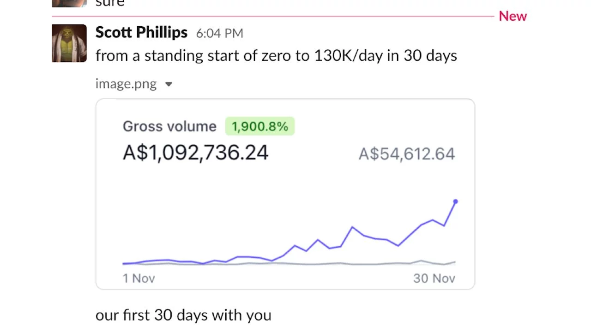Click Scott Phillips' profile avatar

(x=69, y=43)
